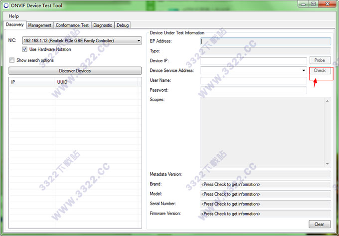This screenshot has height=236, width=339.
Task: Click the Scopes scrollbar down arrow
Action: click(x=328, y=164)
